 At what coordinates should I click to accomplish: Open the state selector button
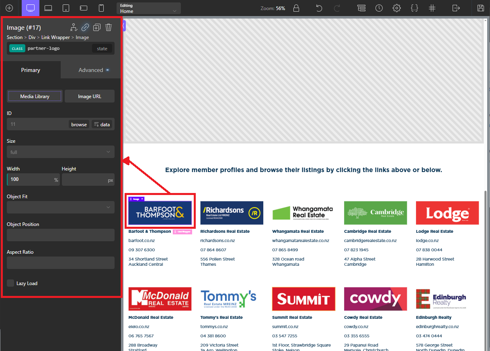(x=102, y=49)
